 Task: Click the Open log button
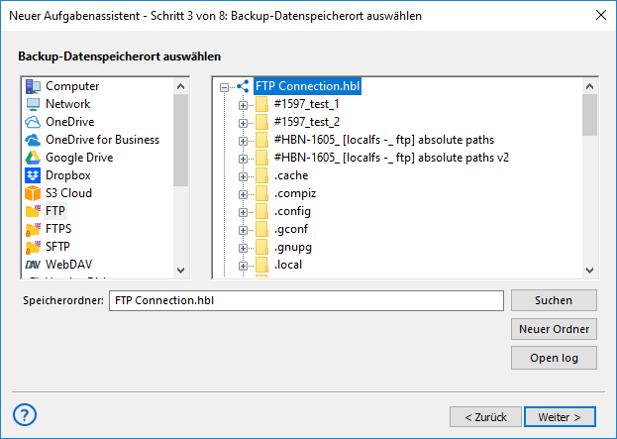tap(554, 358)
